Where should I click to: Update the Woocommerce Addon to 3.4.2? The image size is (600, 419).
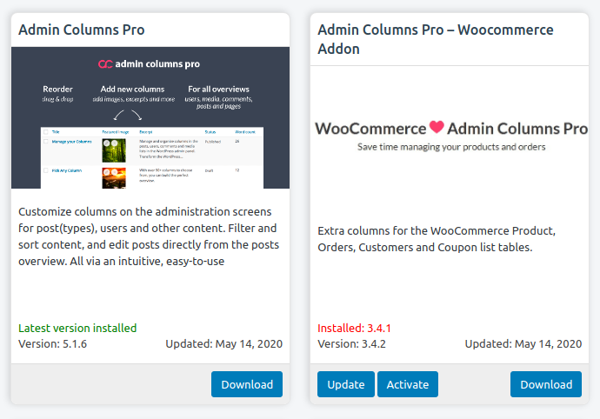point(346,384)
